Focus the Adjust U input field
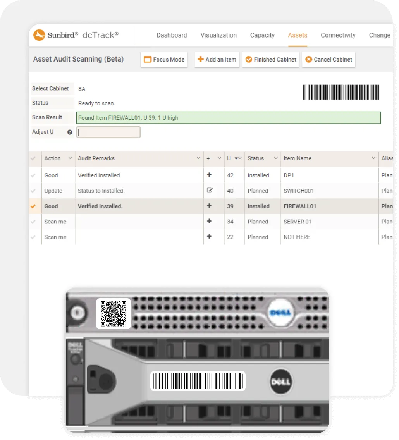 pos(108,132)
